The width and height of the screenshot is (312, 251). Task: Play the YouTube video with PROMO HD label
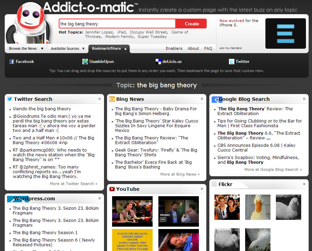(179, 211)
